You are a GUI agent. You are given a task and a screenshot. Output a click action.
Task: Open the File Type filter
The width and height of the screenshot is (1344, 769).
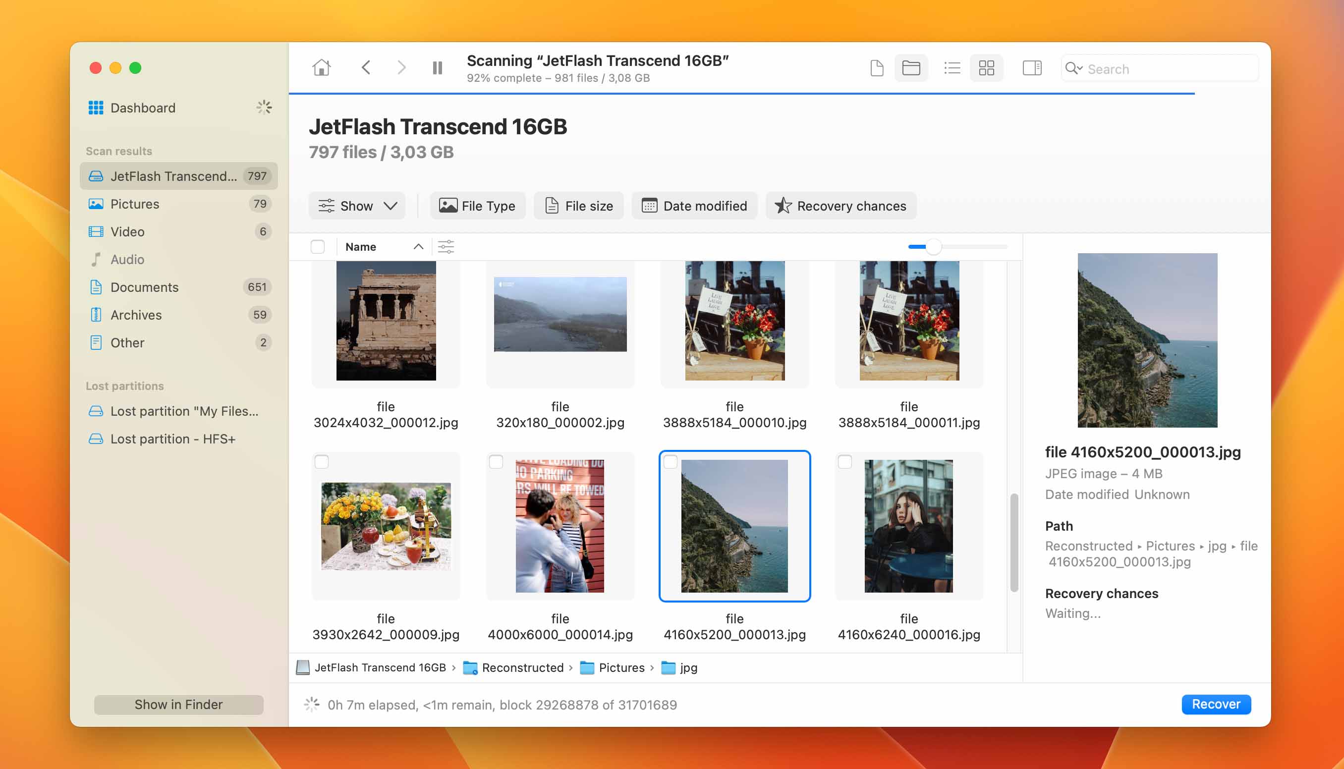(477, 206)
